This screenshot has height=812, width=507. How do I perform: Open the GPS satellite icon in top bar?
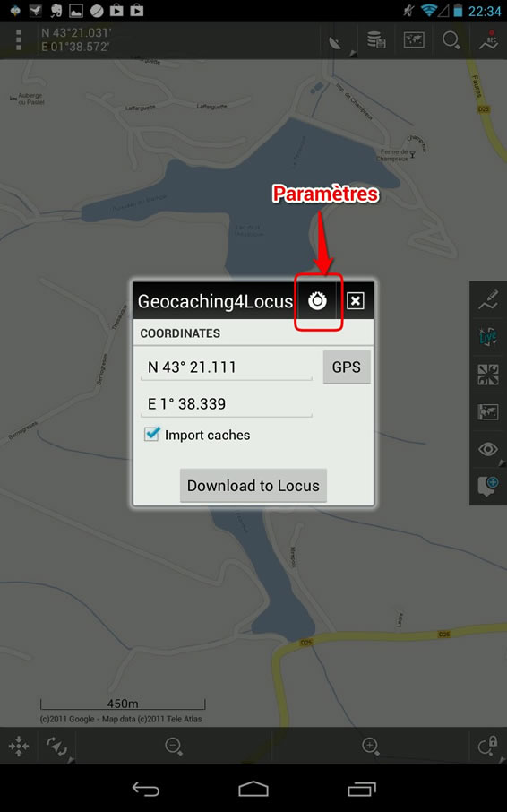click(x=336, y=41)
